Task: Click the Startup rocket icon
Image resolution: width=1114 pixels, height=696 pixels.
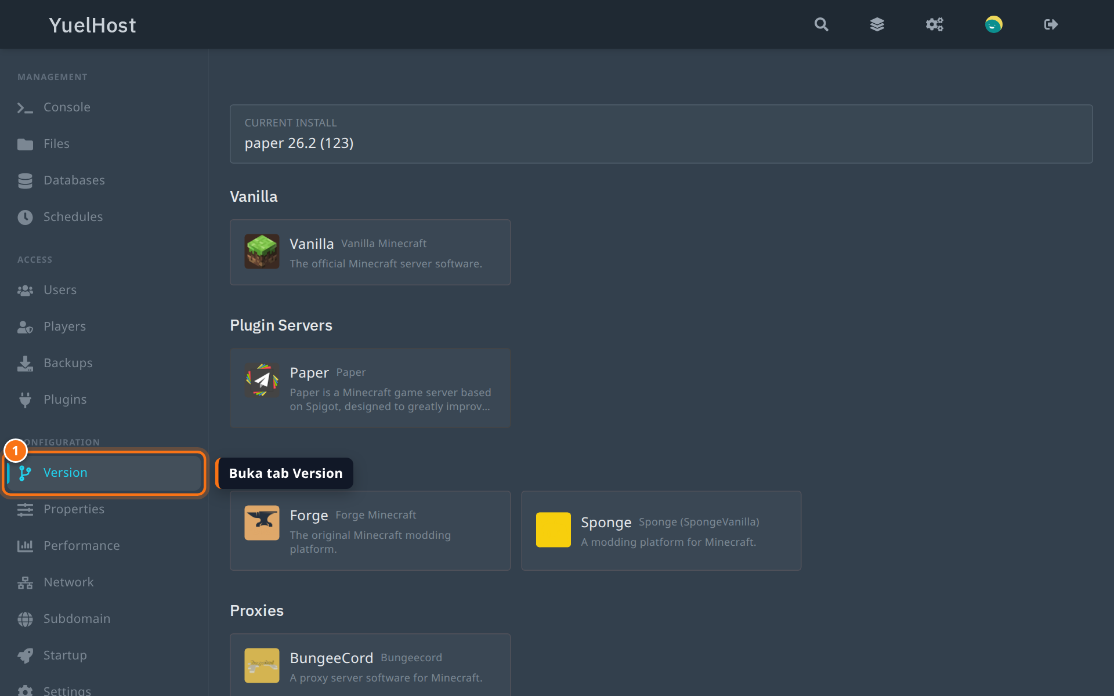Action: tap(25, 655)
